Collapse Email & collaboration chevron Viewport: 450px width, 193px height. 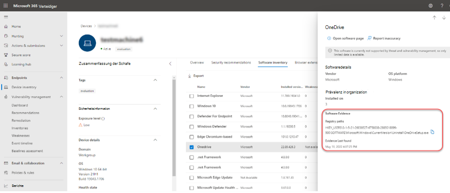point(61,163)
